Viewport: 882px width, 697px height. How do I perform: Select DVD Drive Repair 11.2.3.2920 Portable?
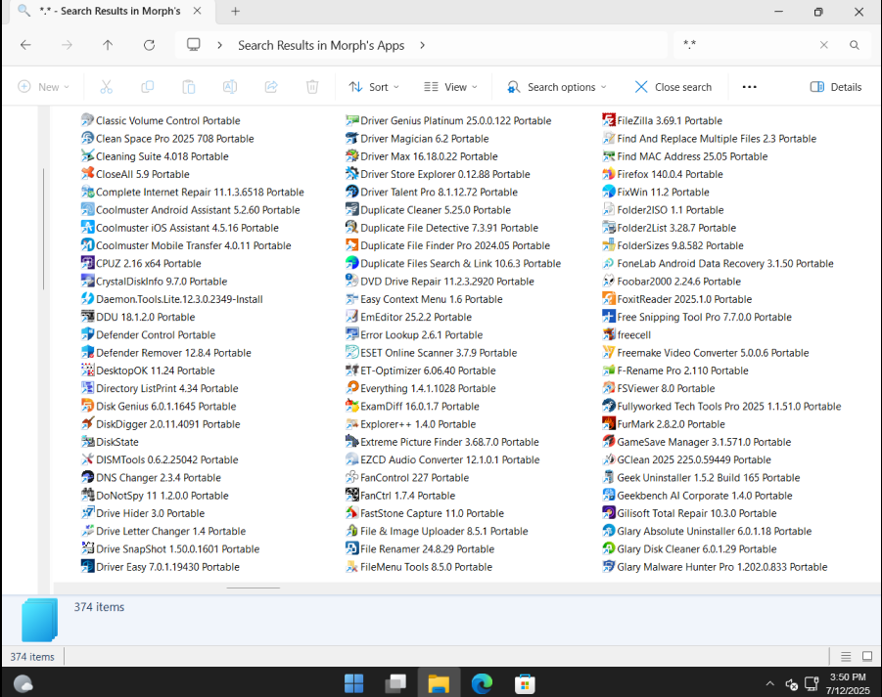click(440, 282)
